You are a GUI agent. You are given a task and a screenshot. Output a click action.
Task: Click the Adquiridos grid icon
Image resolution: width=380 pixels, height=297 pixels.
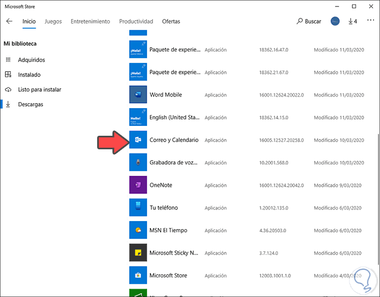point(8,60)
